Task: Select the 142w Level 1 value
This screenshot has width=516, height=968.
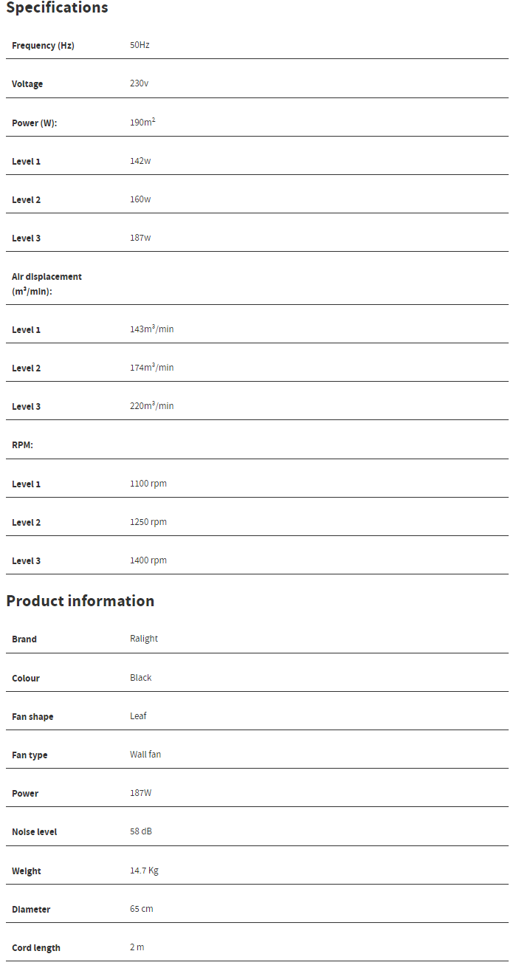Action: tap(140, 160)
